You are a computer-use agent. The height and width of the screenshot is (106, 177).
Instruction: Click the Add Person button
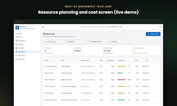coord(153,34)
